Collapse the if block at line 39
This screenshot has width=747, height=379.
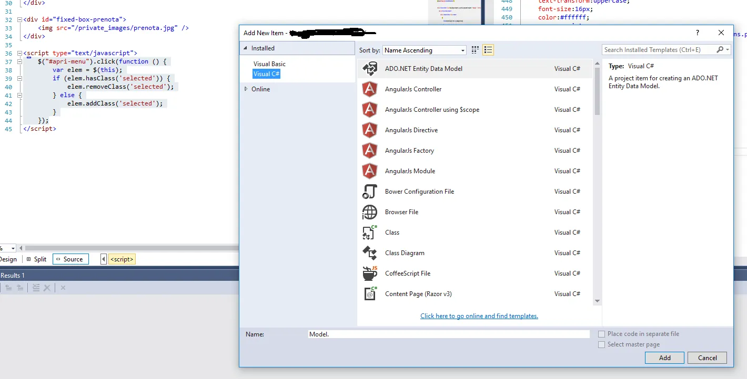[x=19, y=78]
